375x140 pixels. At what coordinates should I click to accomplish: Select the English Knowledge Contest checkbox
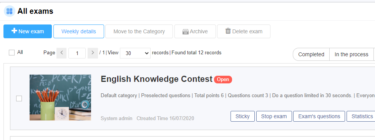pos(19,98)
